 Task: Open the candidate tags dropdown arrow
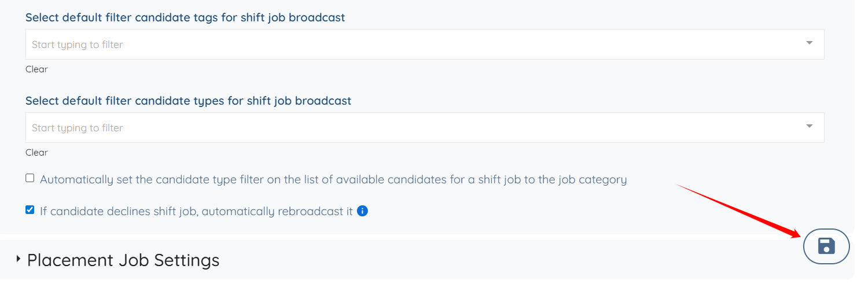[x=809, y=43]
